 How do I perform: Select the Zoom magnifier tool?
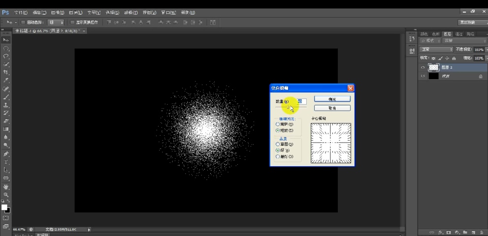6,195
